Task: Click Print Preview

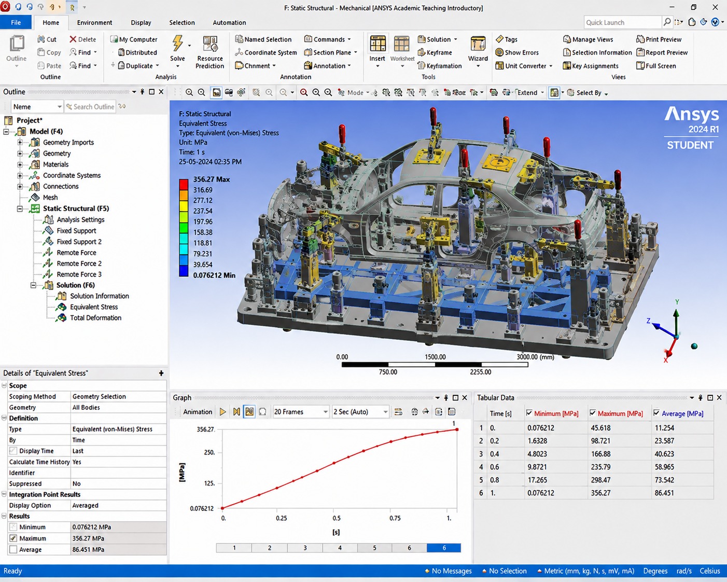Action: (659, 39)
